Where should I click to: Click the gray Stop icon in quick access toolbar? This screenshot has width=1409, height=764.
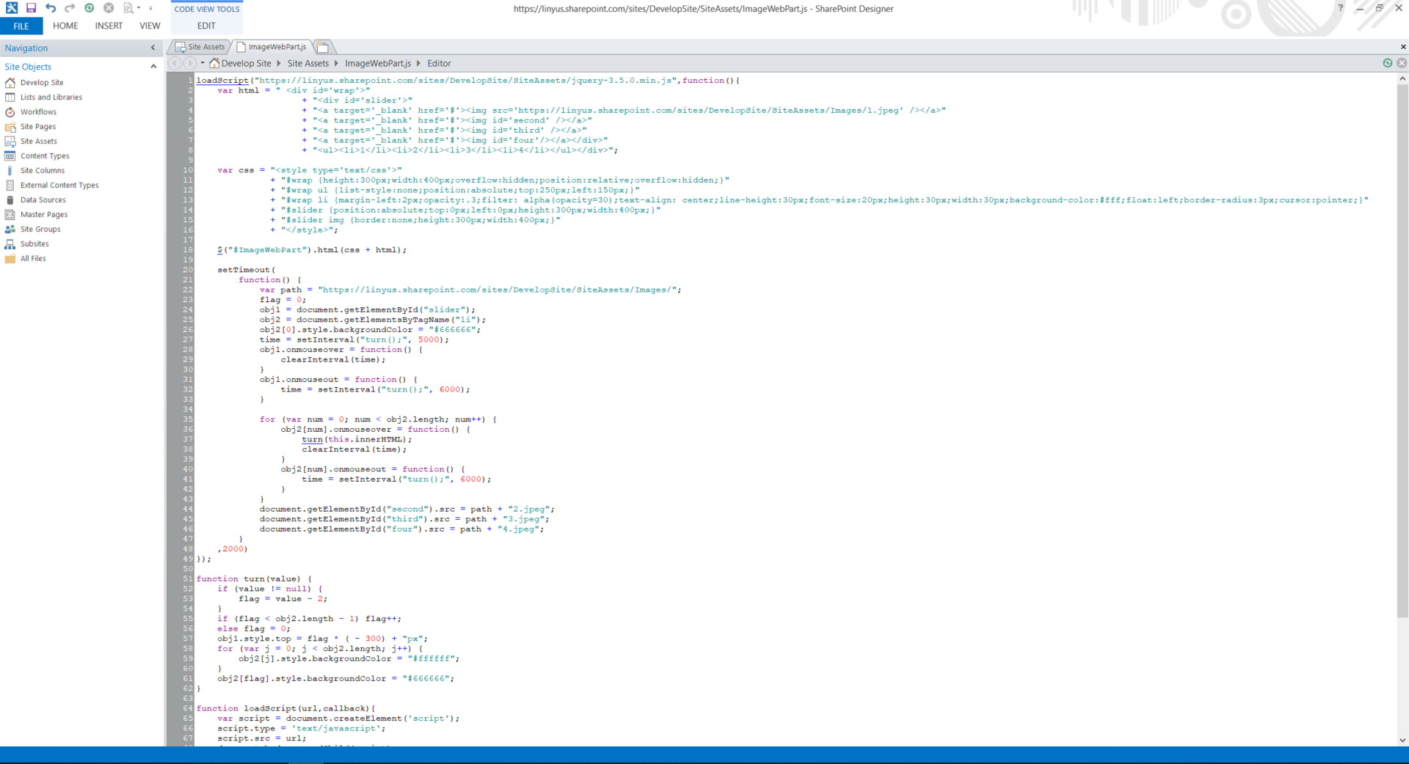(x=109, y=8)
